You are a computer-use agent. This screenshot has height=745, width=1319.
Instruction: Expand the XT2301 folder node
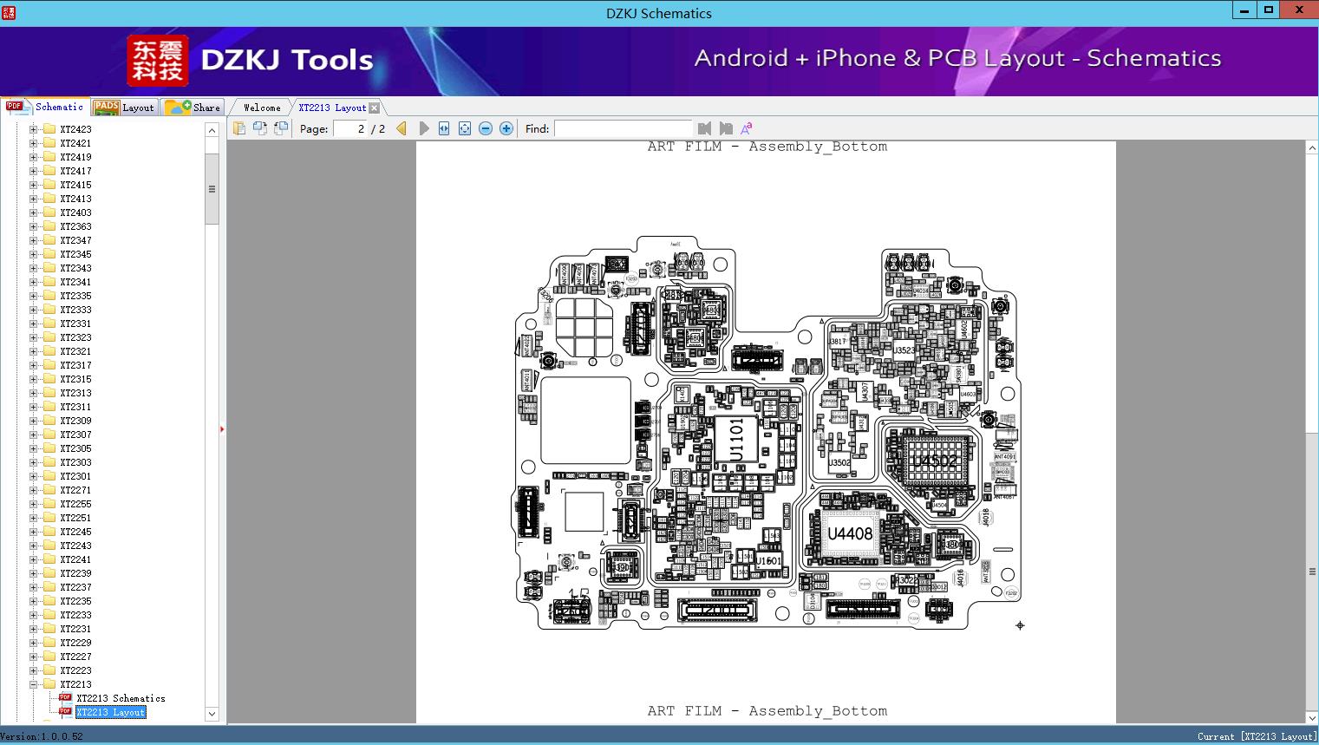(33, 476)
